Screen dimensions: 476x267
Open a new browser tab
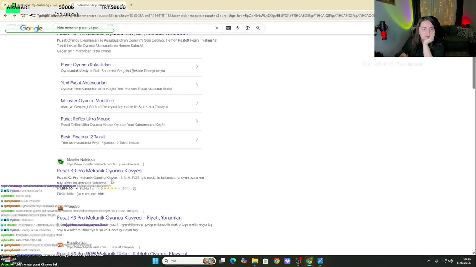coord(131,5)
